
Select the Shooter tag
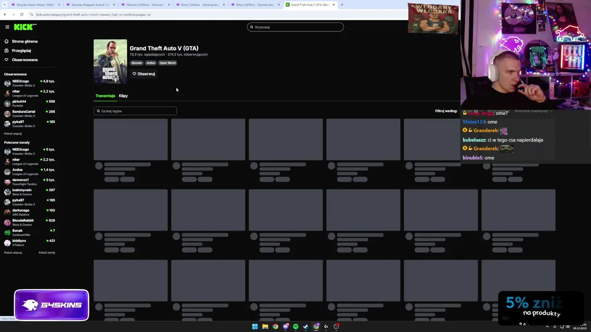[137, 63]
